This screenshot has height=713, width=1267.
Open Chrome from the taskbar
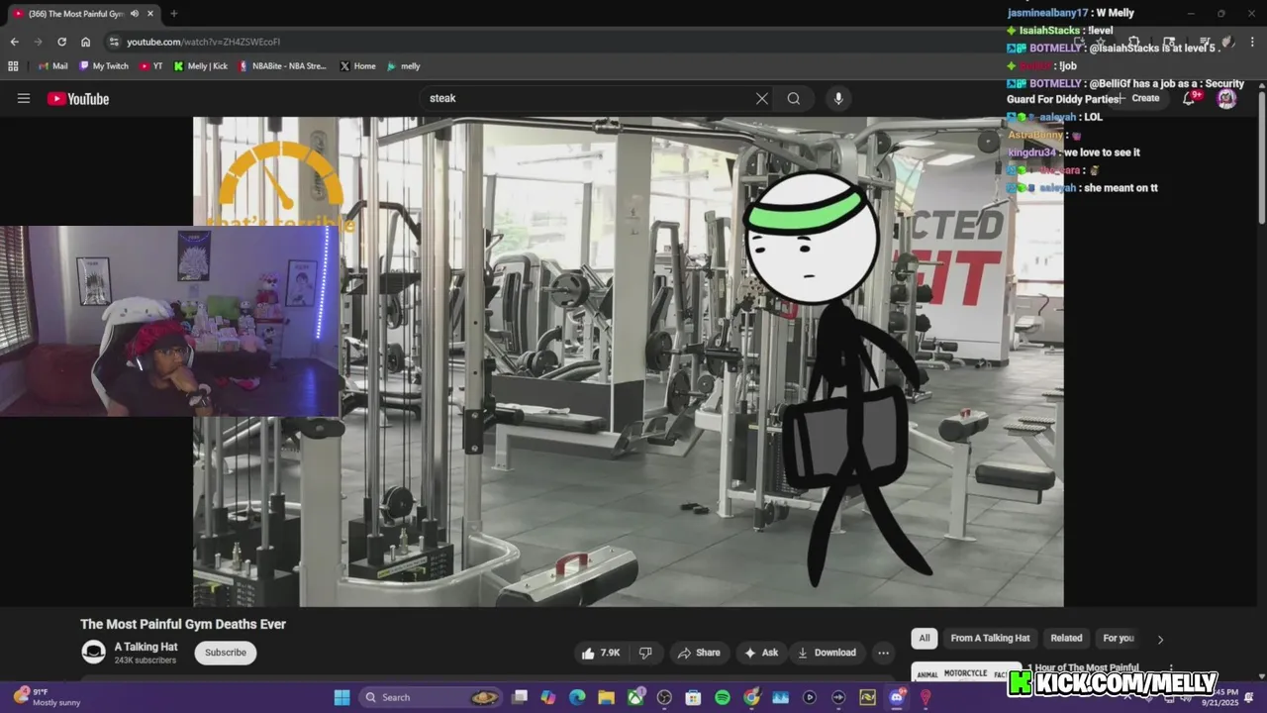coord(751,697)
